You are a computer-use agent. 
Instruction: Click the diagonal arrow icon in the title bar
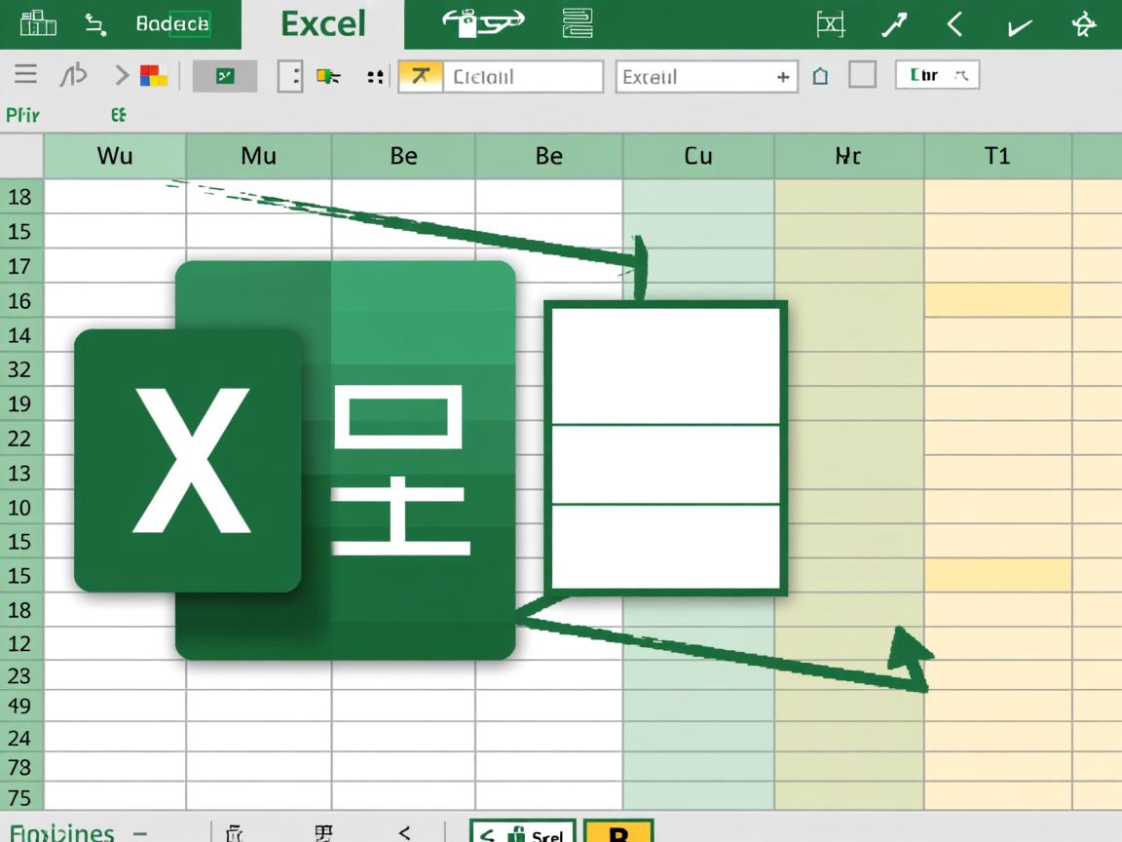[x=894, y=24]
